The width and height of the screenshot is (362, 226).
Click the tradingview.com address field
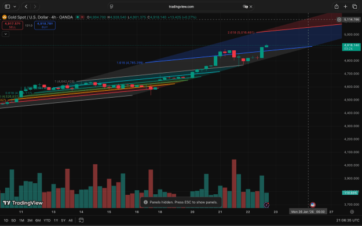coord(181,6)
